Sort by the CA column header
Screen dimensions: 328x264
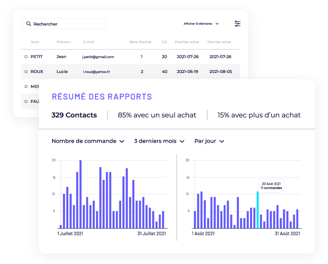tap(164, 42)
